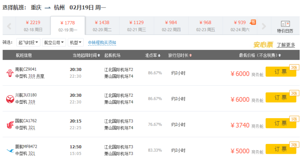
Task: Click the Air China logo
Action: pyautogui.click(x=10, y=125)
